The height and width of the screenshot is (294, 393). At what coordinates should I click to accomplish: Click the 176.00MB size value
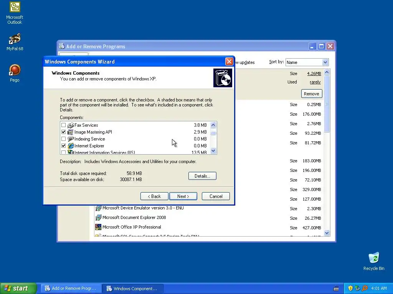(x=312, y=114)
